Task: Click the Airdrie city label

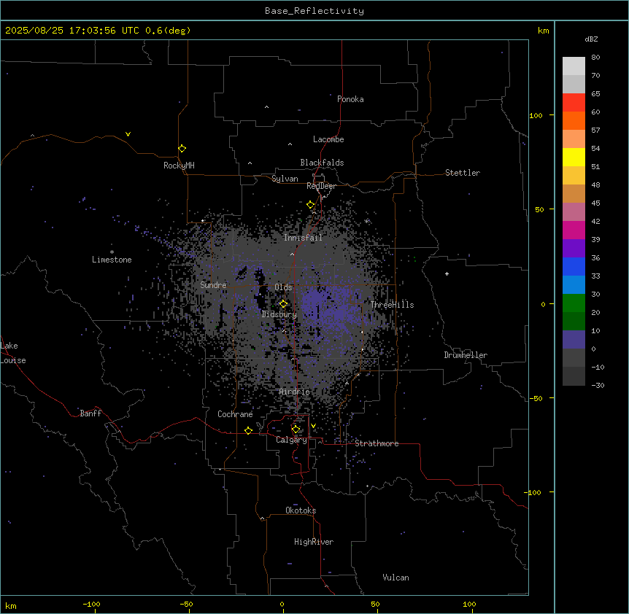Action: (x=295, y=392)
